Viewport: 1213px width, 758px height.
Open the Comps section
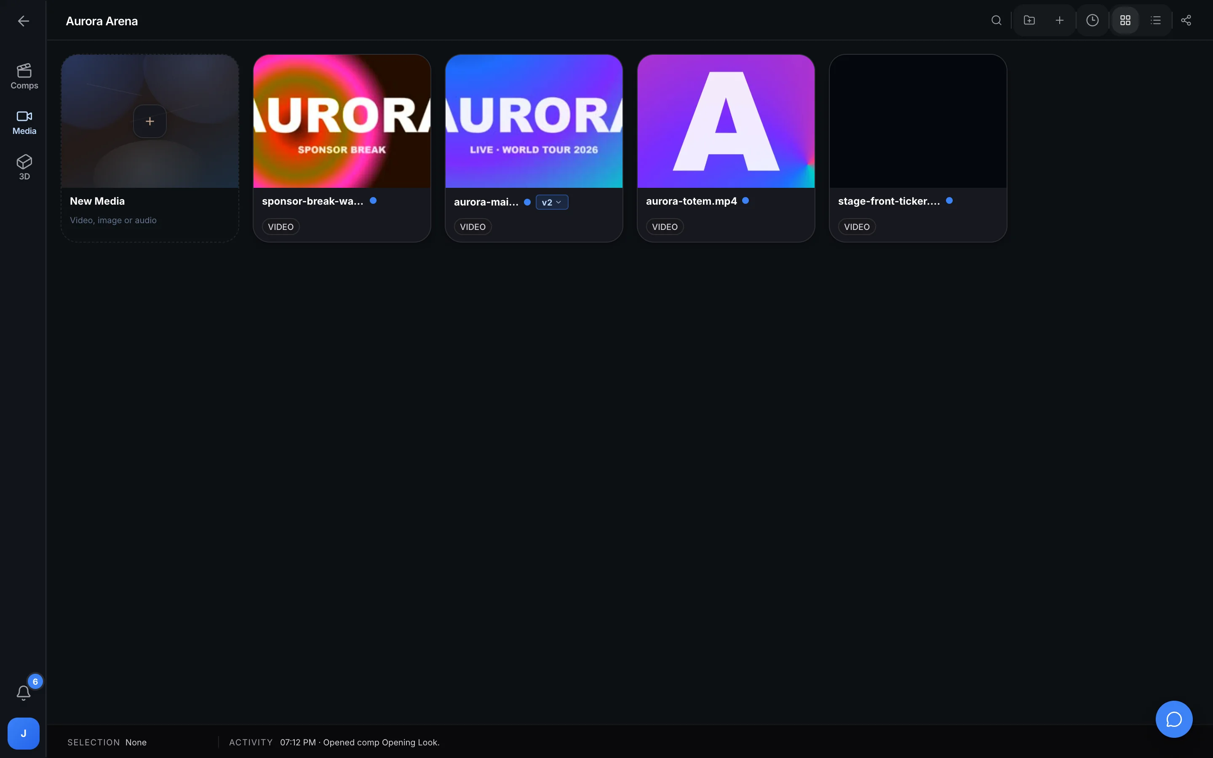[24, 77]
